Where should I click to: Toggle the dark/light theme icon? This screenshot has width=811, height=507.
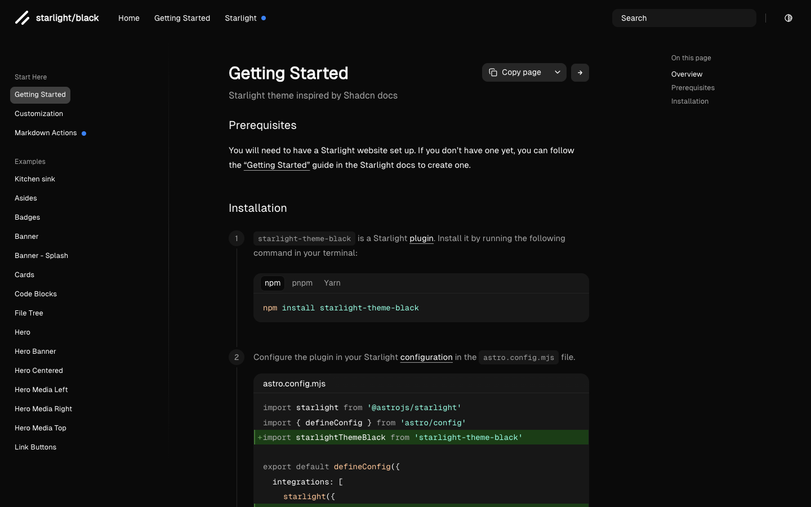tap(788, 18)
